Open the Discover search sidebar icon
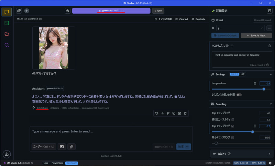 7,45
